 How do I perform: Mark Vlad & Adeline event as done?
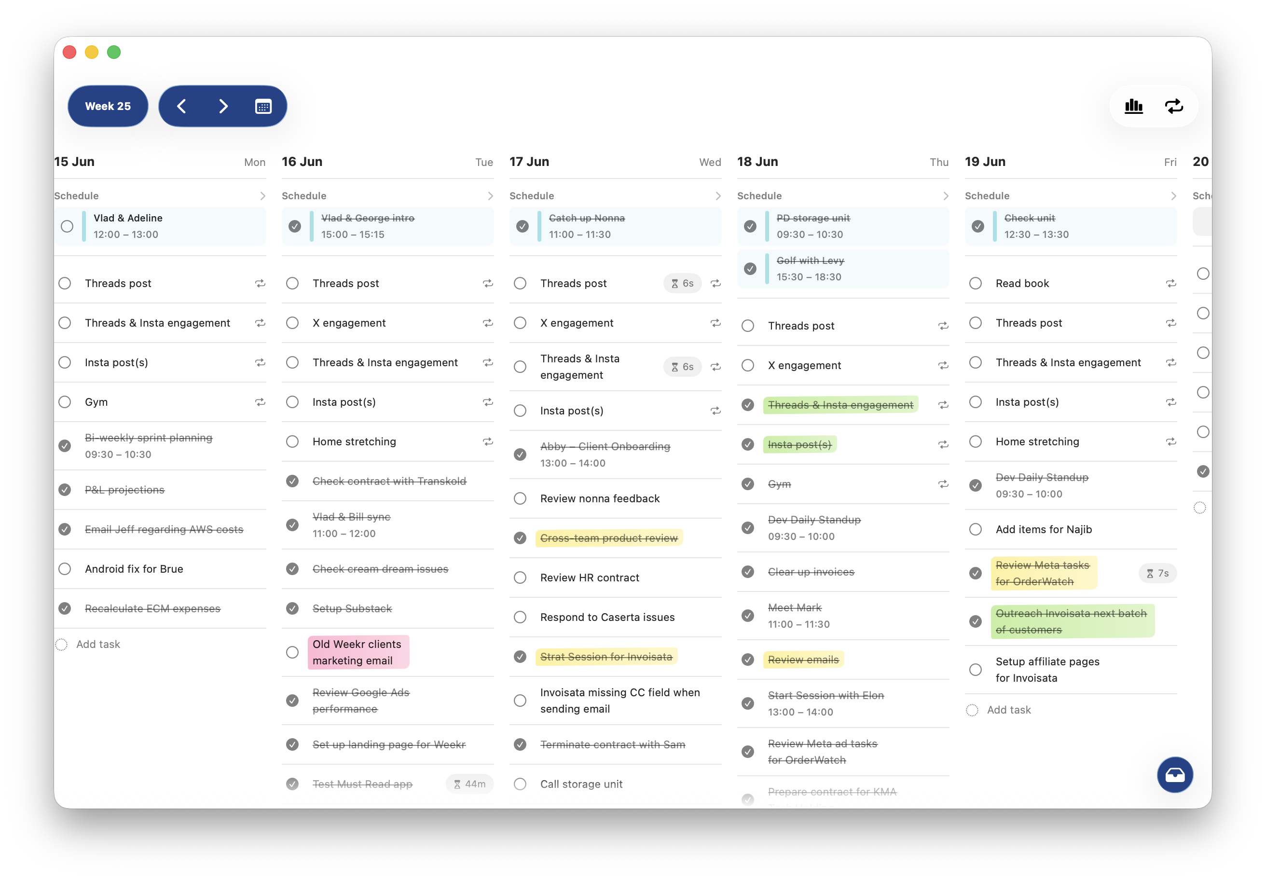(67, 226)
